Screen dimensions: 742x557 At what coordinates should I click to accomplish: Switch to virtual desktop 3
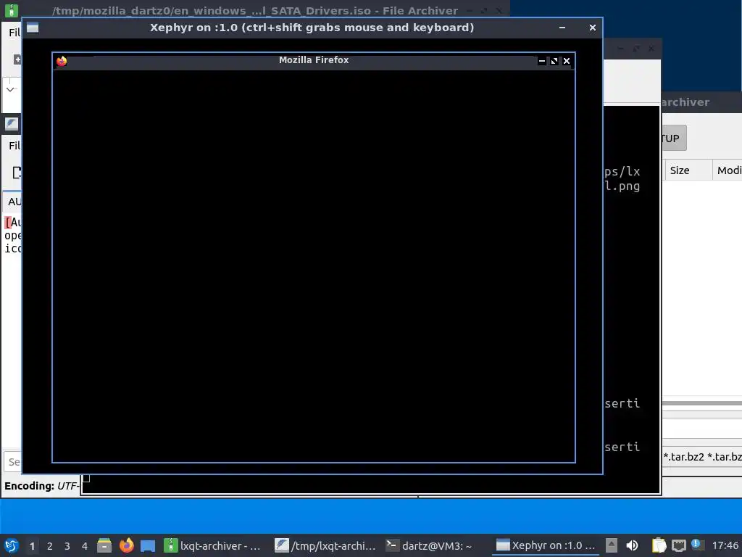pos(67,546)
